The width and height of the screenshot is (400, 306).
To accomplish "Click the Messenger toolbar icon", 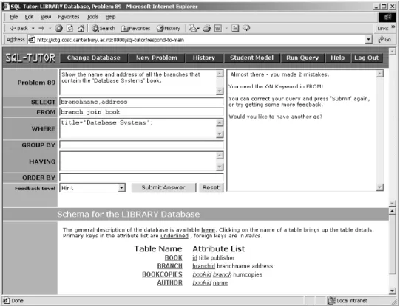I will point(246,28).
